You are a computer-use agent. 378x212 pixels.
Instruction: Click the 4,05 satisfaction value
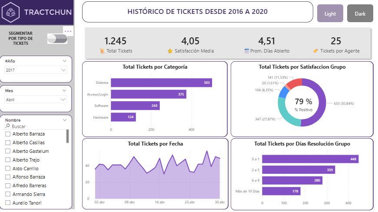(190, 41)
